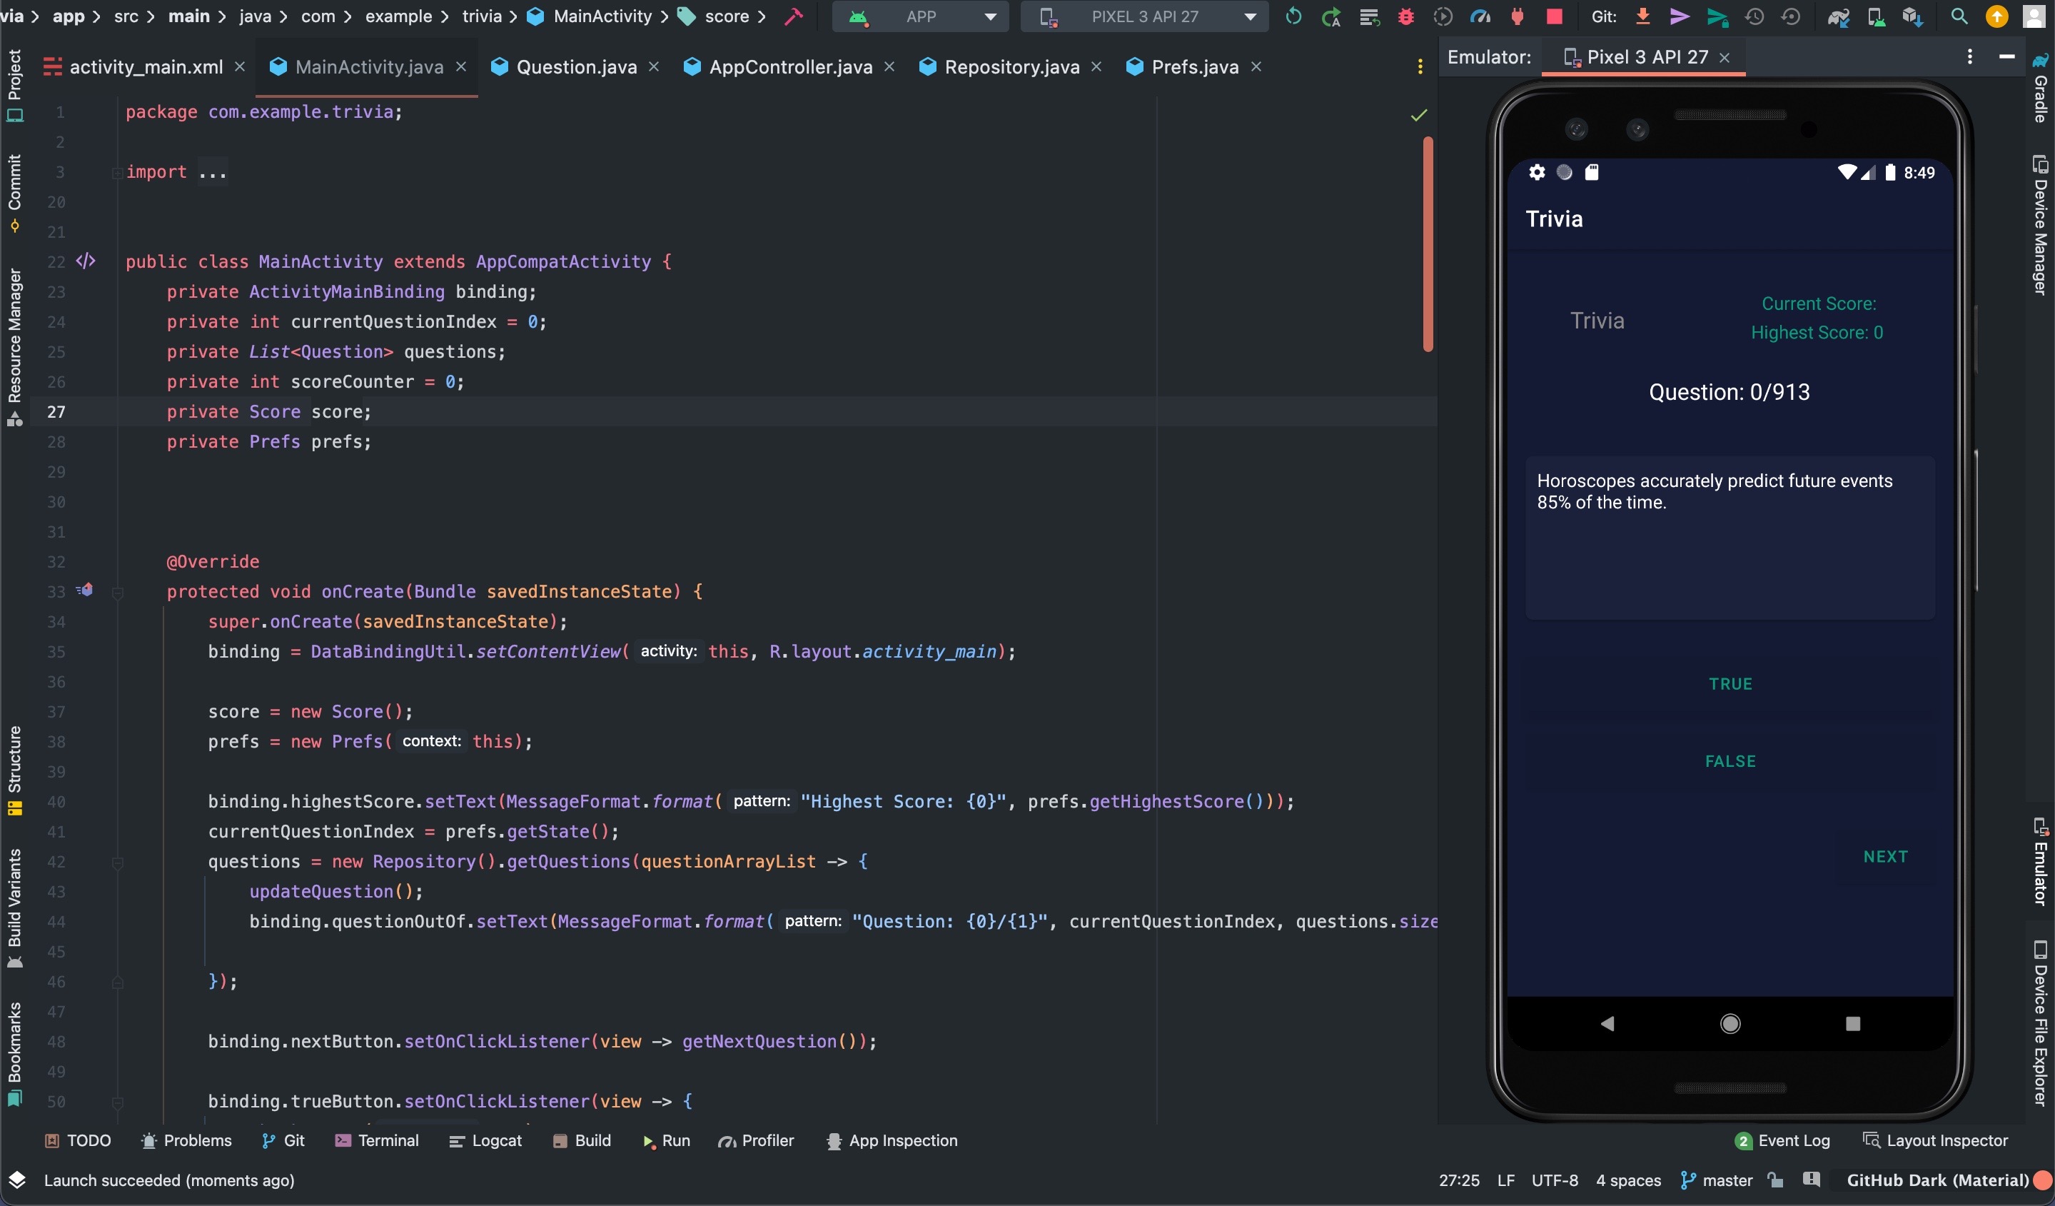Tap the TRUE button in emulator

[x=1730, y=684]
